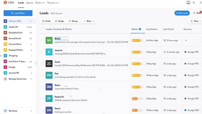Viewport: 202px width, 114px height.
Task: Click the Manage Smart Lists gear icon
Action: [x=5, y=79]
